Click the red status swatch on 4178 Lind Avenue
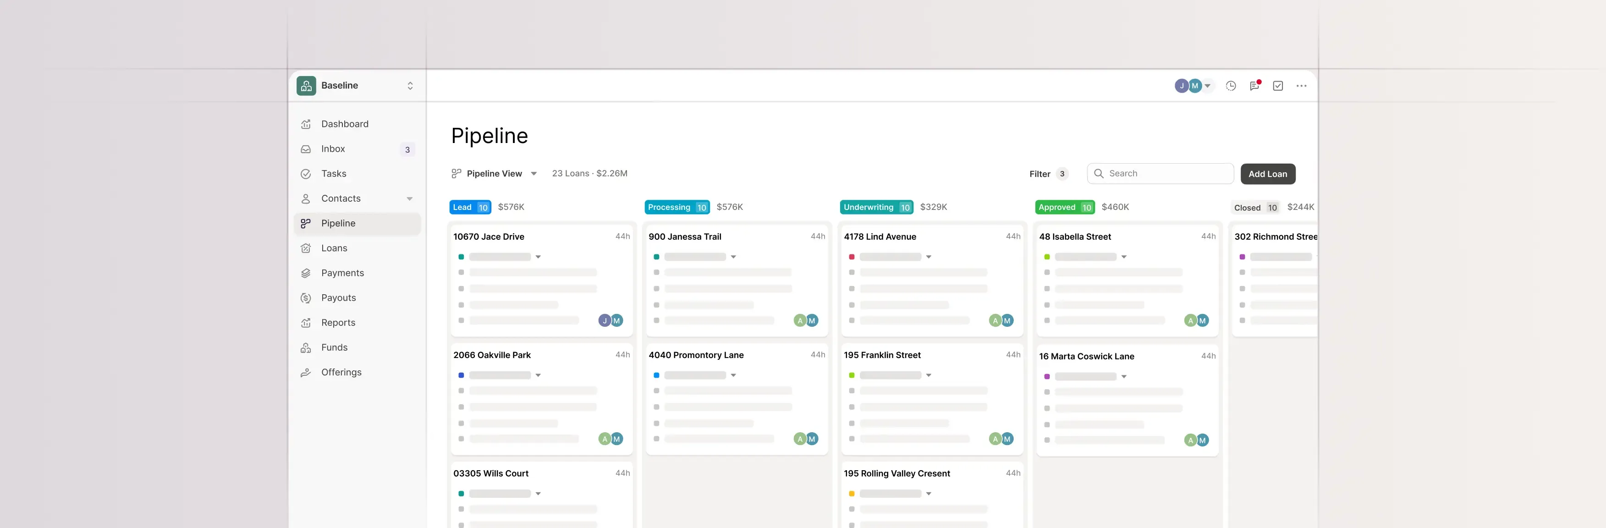Image resolution: width=1606 pixels, height=528 pixels. click(852, 257)
